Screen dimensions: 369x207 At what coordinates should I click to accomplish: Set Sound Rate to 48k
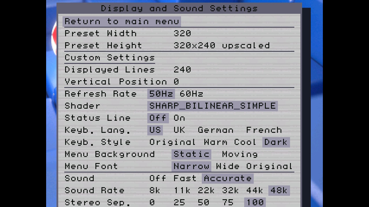[x=279, y=190]
